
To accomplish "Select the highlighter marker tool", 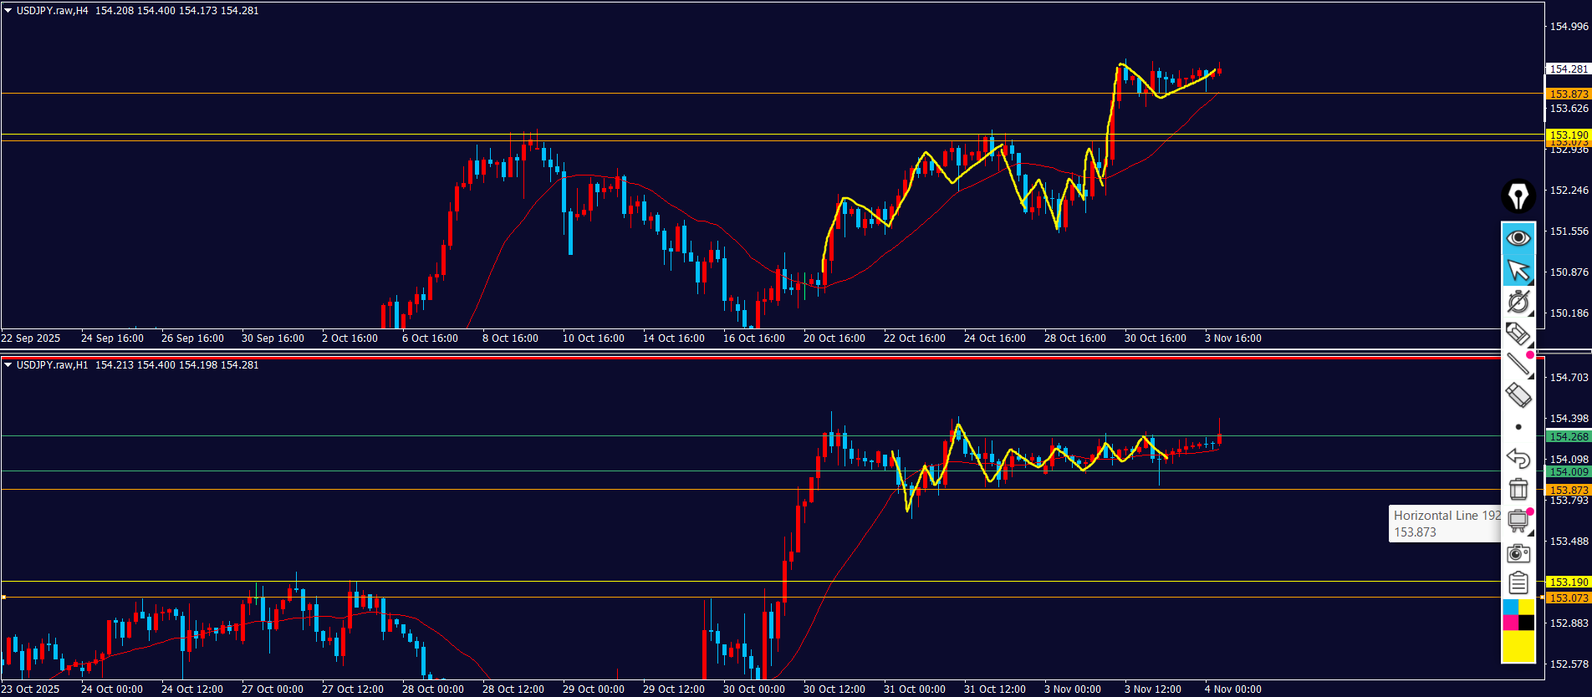I will coord(1518,333).
